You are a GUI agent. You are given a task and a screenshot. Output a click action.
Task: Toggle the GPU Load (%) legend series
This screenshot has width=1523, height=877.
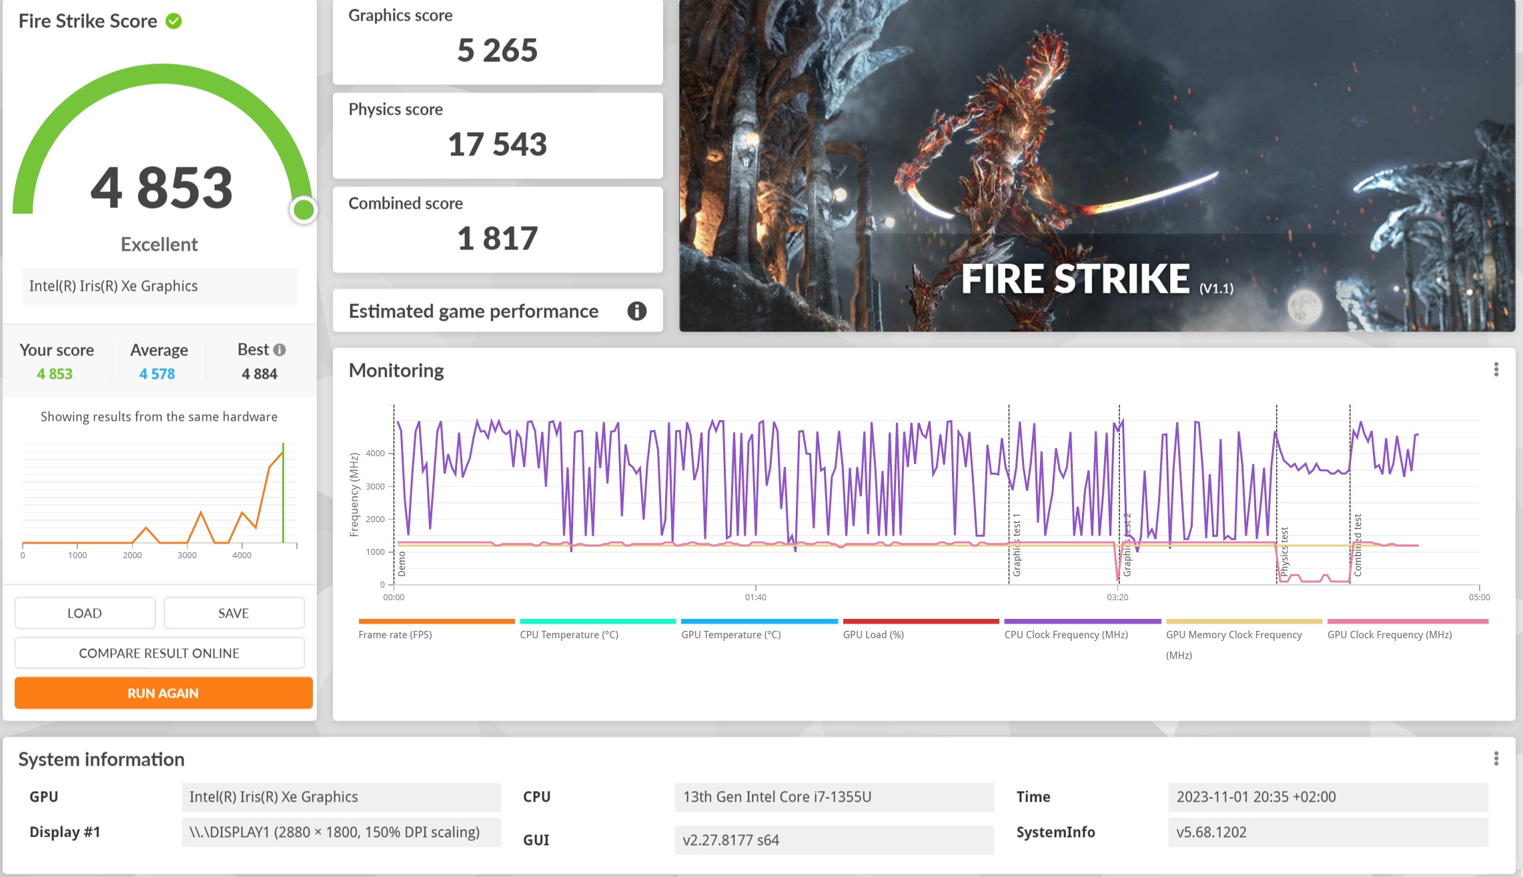pyautogui.click(x=873, y=634)
